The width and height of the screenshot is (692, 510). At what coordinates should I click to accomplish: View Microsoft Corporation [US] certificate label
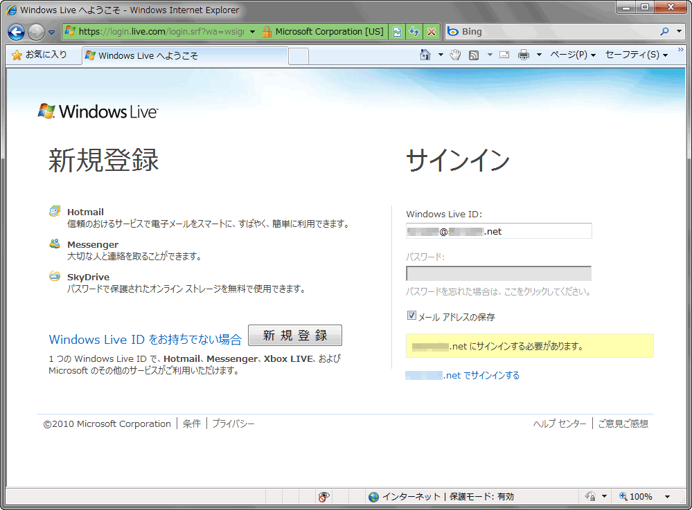329,32
